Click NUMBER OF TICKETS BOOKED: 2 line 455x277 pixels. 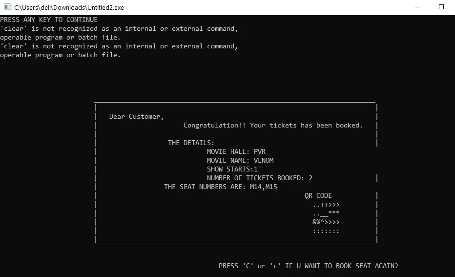coord(259,178)
